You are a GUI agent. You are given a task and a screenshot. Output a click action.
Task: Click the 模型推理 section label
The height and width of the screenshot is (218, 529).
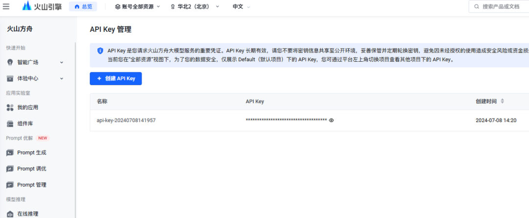(16, 199)
